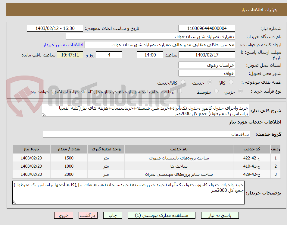Click the بازگشت back button

coord(88,215)
